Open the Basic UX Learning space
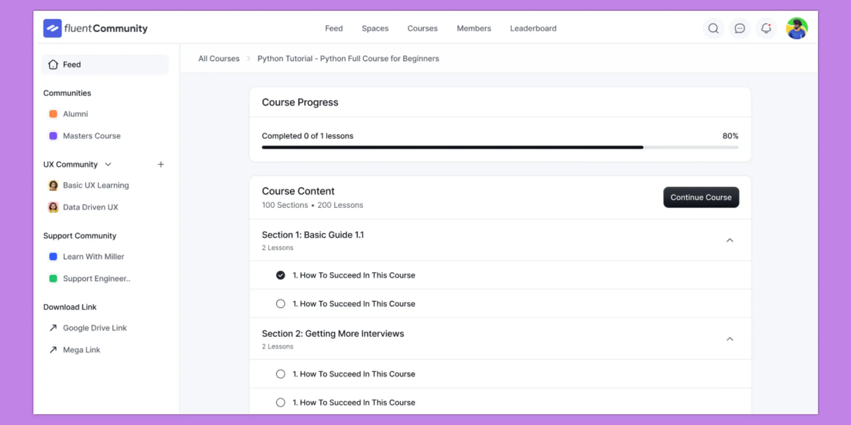The width and height of the screenshot is (851, 425). [x=96, y=185]
